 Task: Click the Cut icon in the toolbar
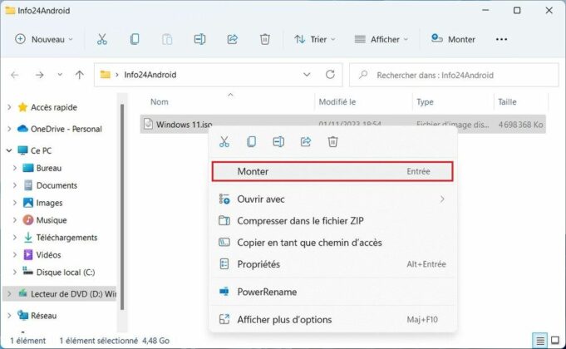point(101,39)
